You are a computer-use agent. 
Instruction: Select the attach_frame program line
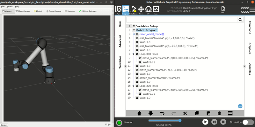(x=159, y=78)
